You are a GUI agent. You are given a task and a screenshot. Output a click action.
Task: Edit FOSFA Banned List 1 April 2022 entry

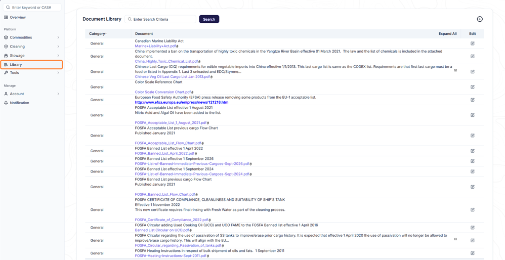coord(473,151)
